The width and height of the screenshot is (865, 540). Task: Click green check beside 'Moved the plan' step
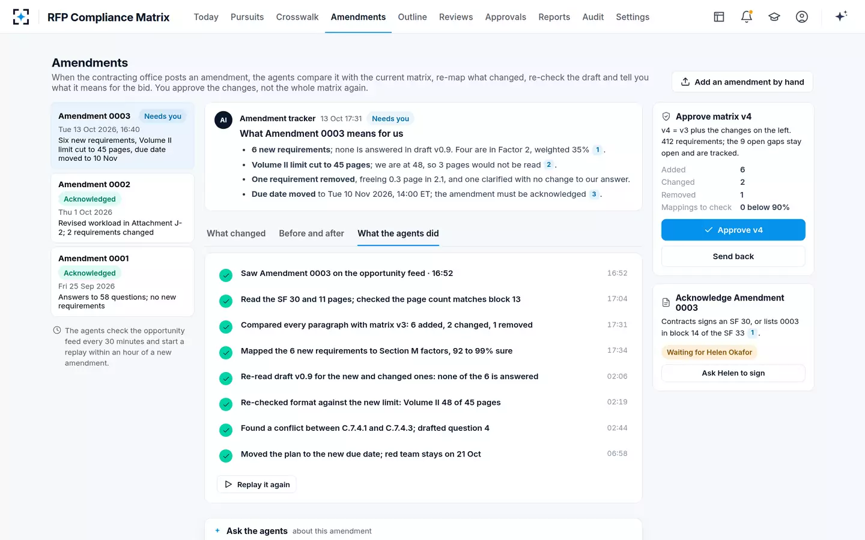point(226,455)
